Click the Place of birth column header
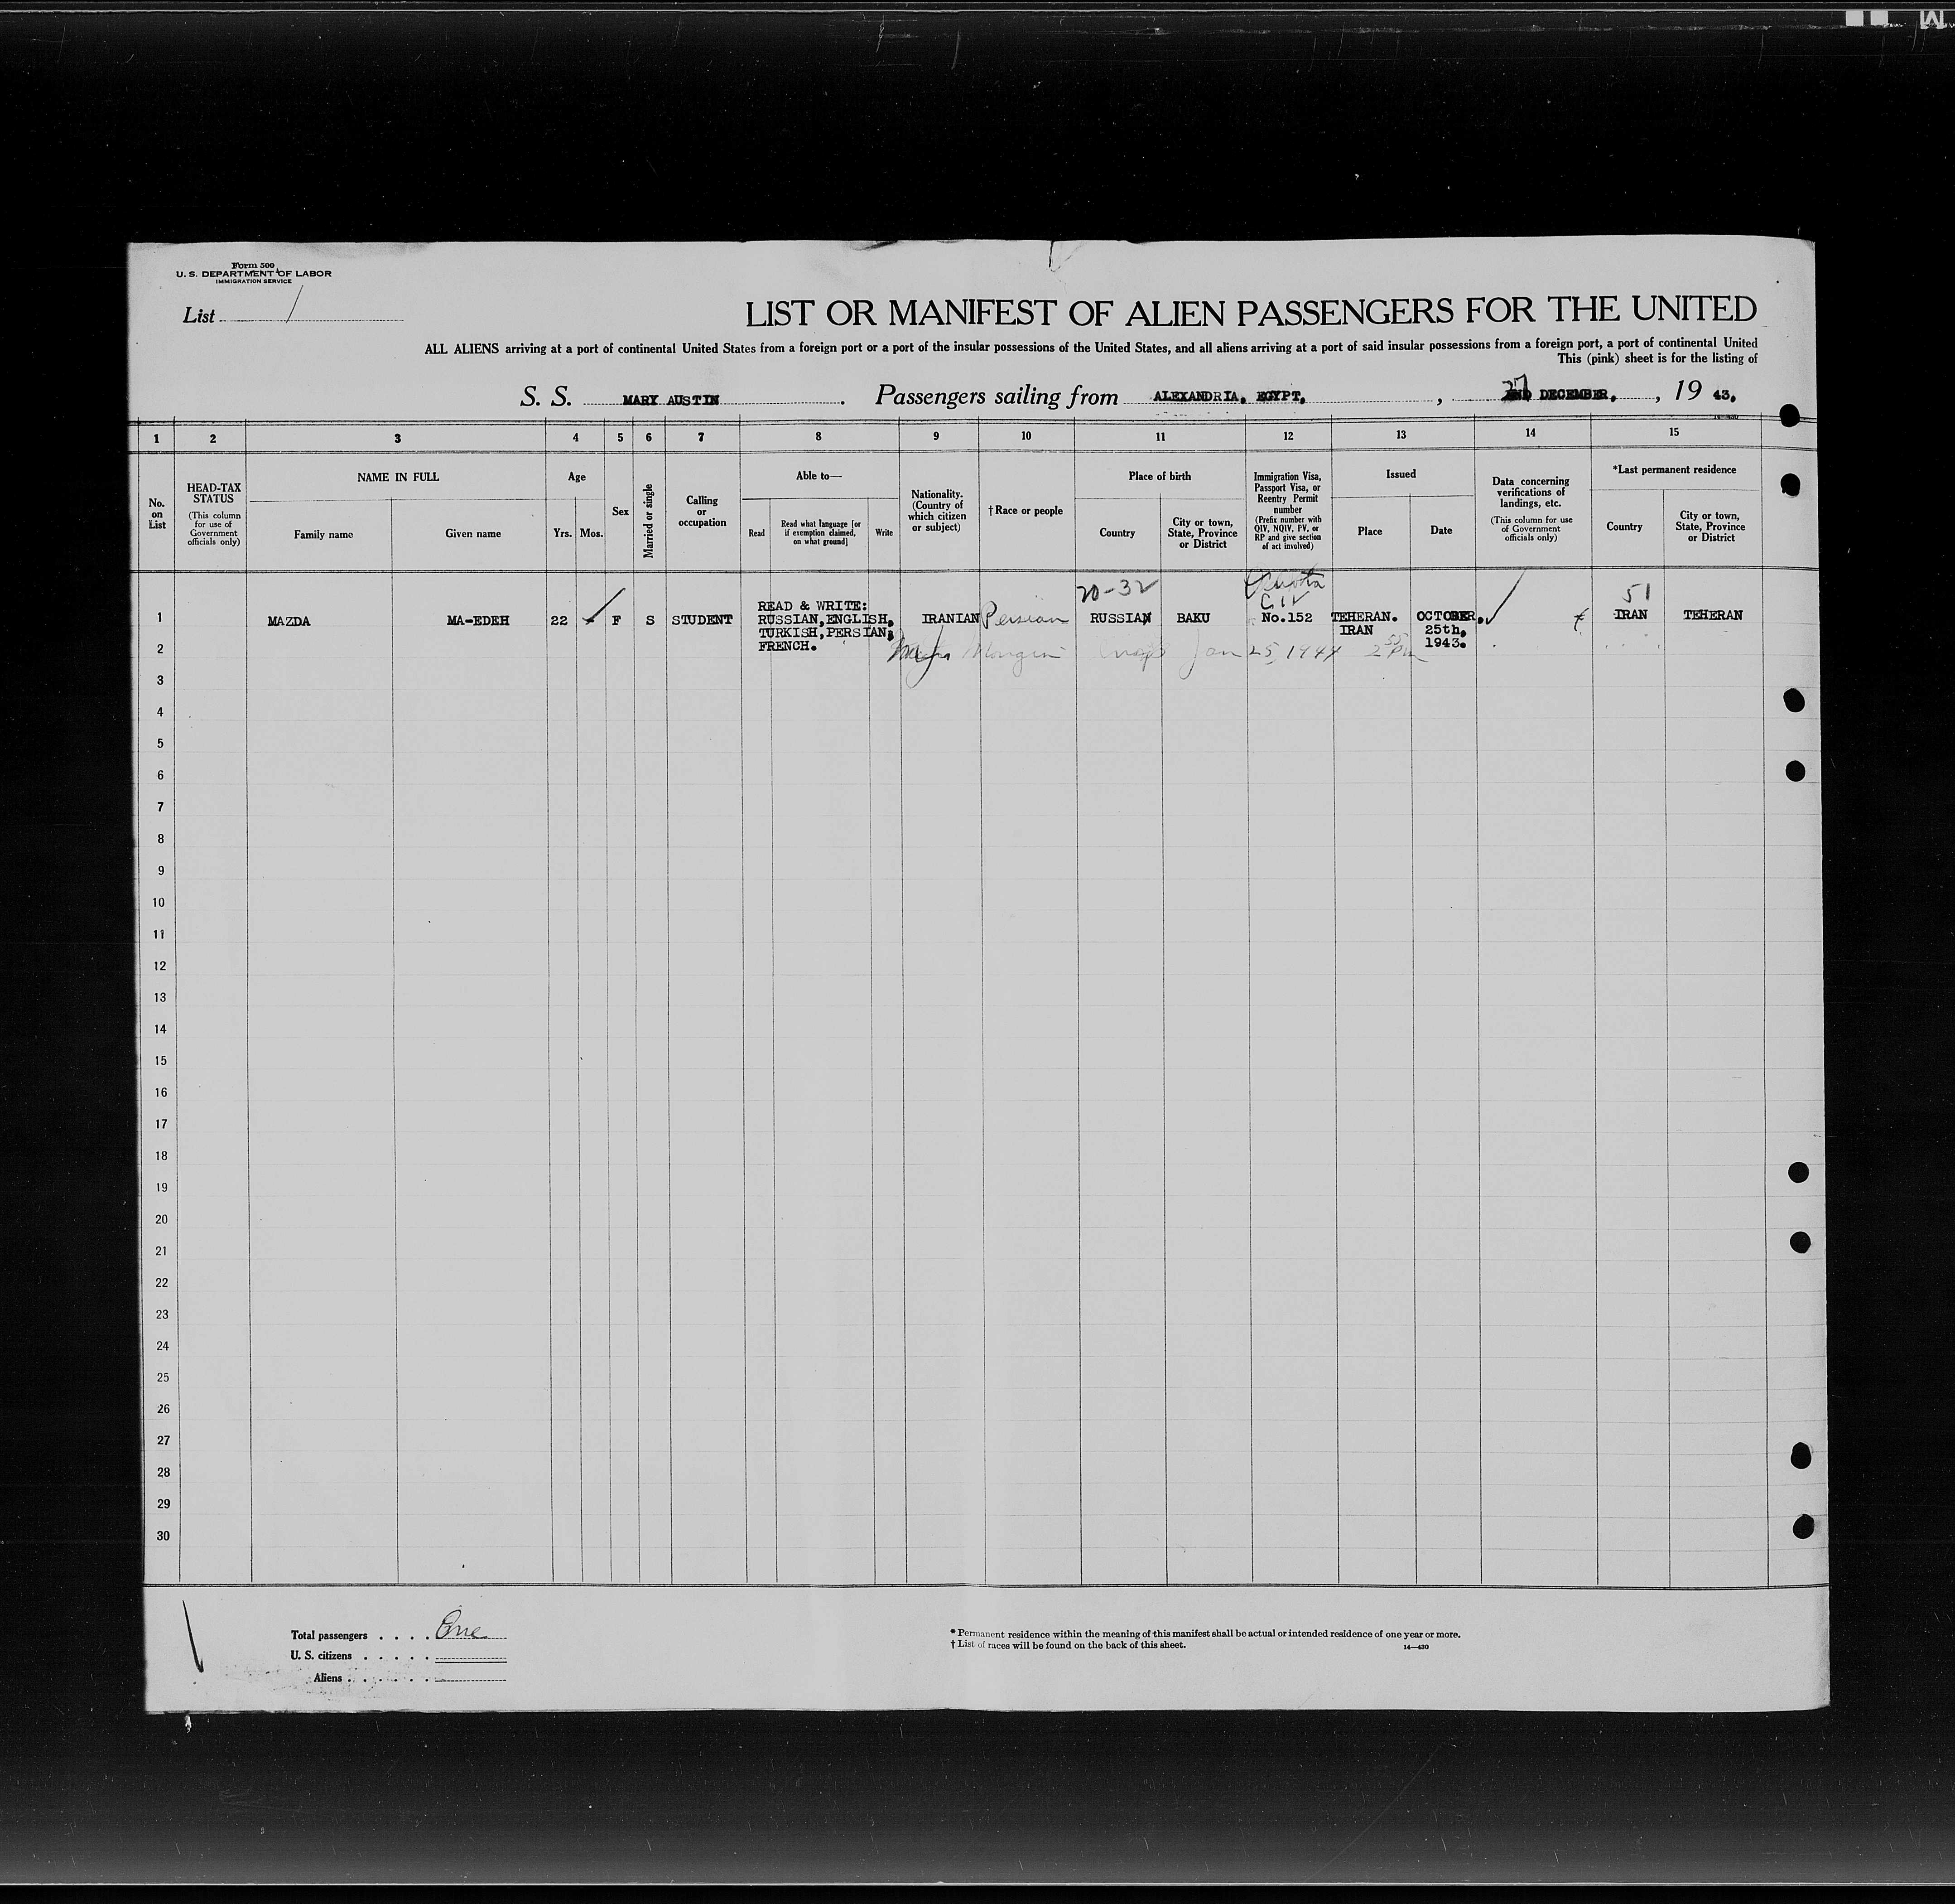This screenshot has width=1955, height=1904. 1160,476
